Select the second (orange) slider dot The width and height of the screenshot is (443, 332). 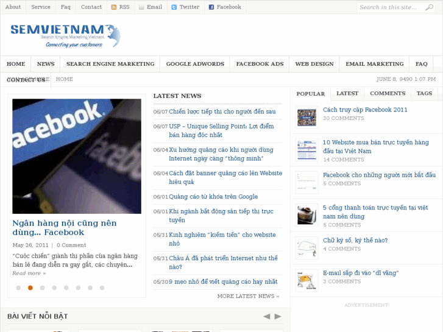pos(30,288)
